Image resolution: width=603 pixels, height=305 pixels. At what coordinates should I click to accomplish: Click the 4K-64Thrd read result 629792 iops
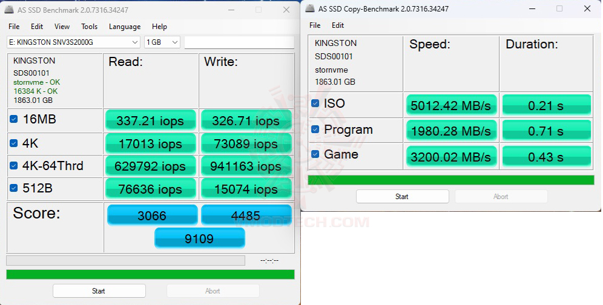(150, 166)
